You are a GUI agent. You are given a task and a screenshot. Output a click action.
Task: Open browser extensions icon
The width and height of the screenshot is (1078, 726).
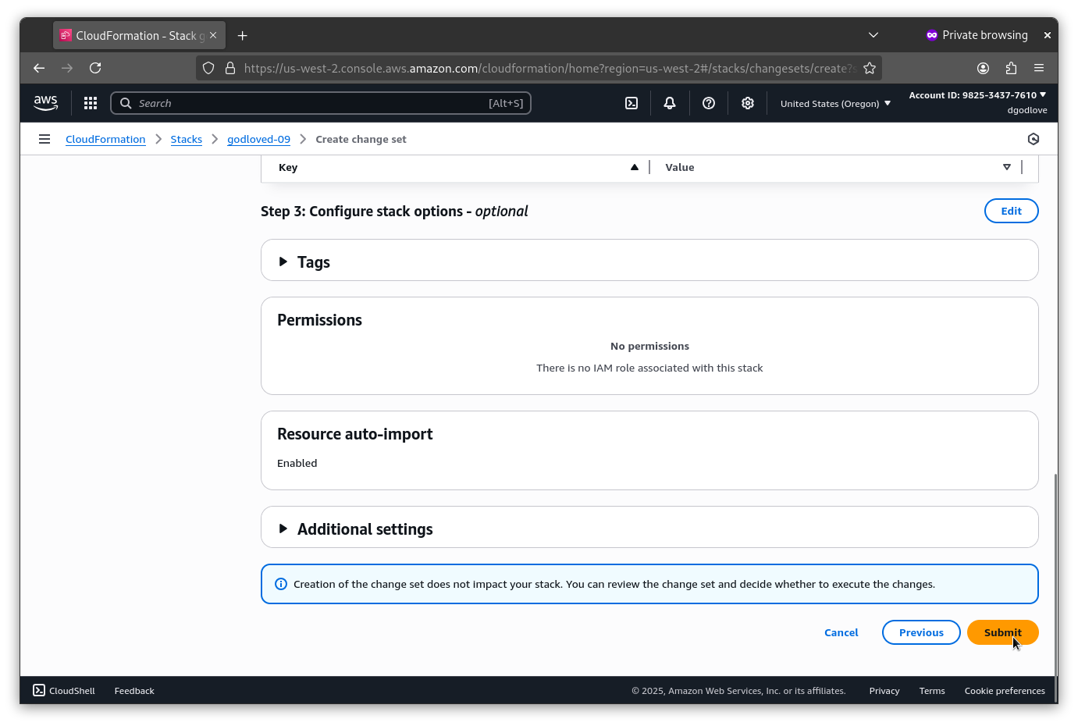coord(1012,68)
